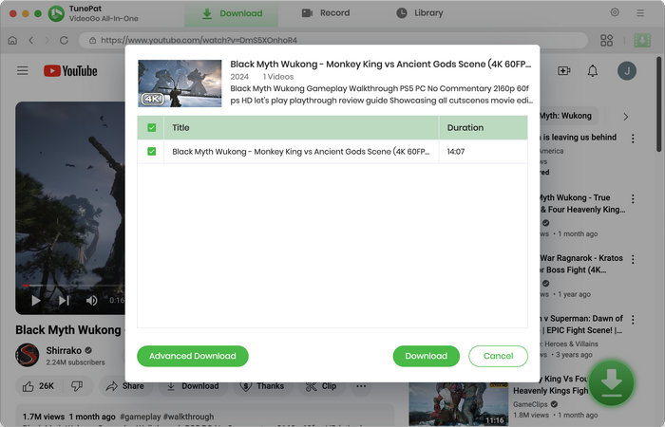665x427 pixels.
Task: Click the URL address field
Action: 332,40
